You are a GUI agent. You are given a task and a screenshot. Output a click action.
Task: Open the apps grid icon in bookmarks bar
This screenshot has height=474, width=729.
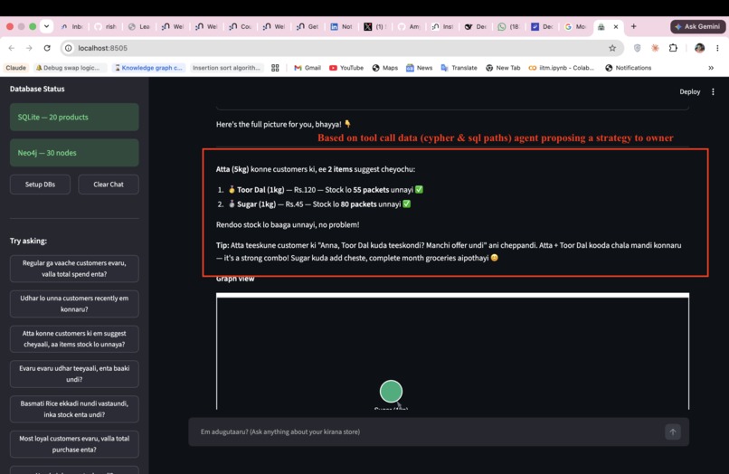(x=275, y=68)
